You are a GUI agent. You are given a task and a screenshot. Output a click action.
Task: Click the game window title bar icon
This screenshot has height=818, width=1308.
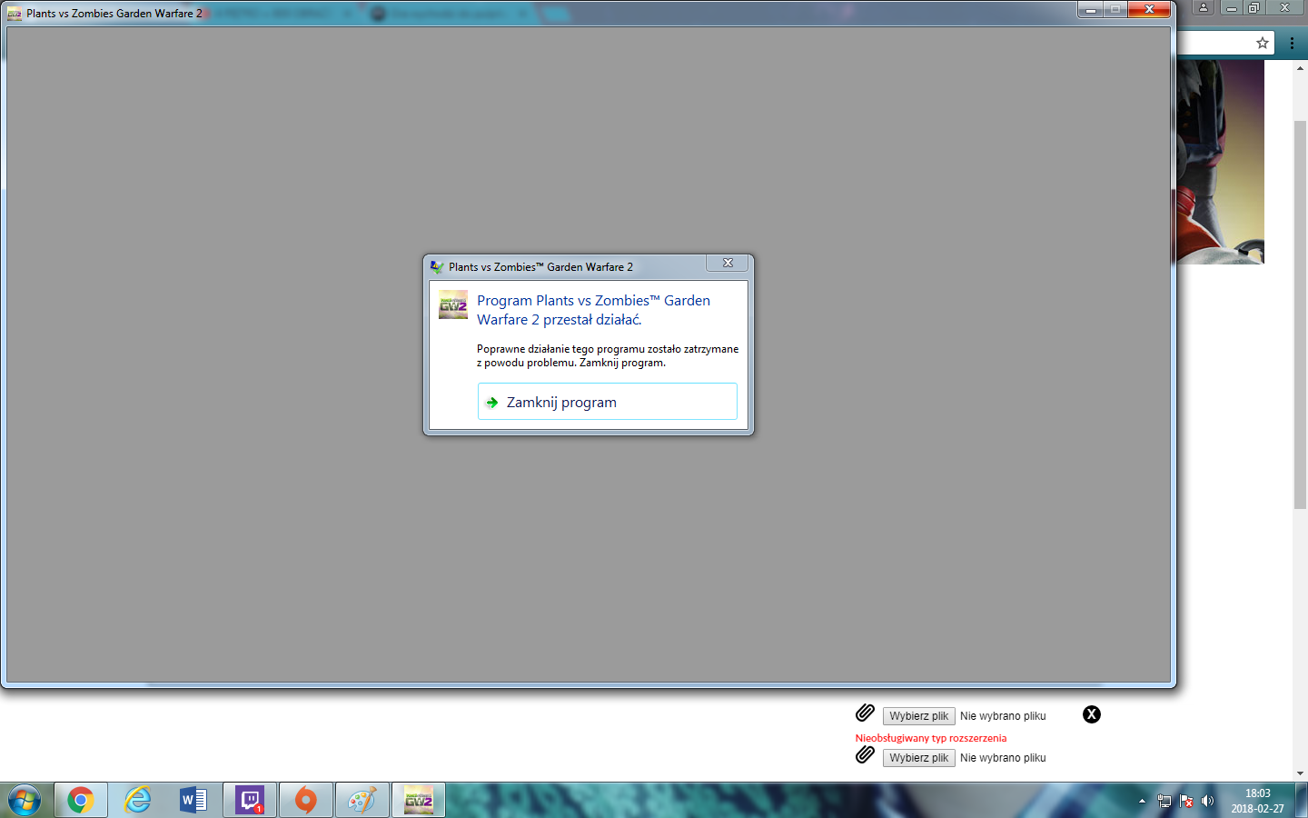pyautogui.click(x=14, y=14)
